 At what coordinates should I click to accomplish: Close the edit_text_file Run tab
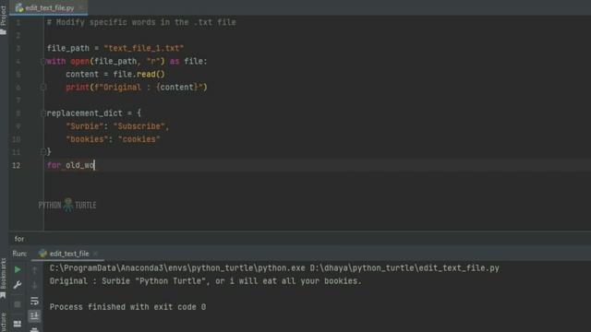coord(95,254)
